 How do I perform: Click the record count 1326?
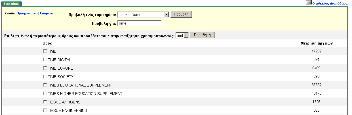tap(317, 102)
